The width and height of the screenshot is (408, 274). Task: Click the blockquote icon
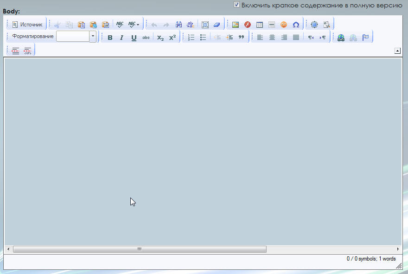pyautogui.click(x=241, y=38)
